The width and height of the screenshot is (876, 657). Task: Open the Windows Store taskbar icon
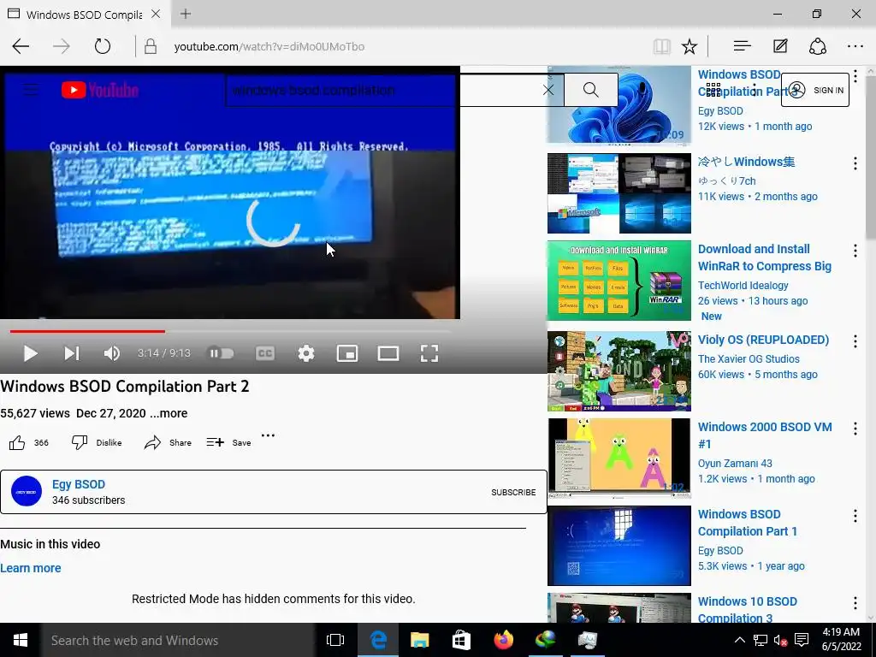point(461,640)
